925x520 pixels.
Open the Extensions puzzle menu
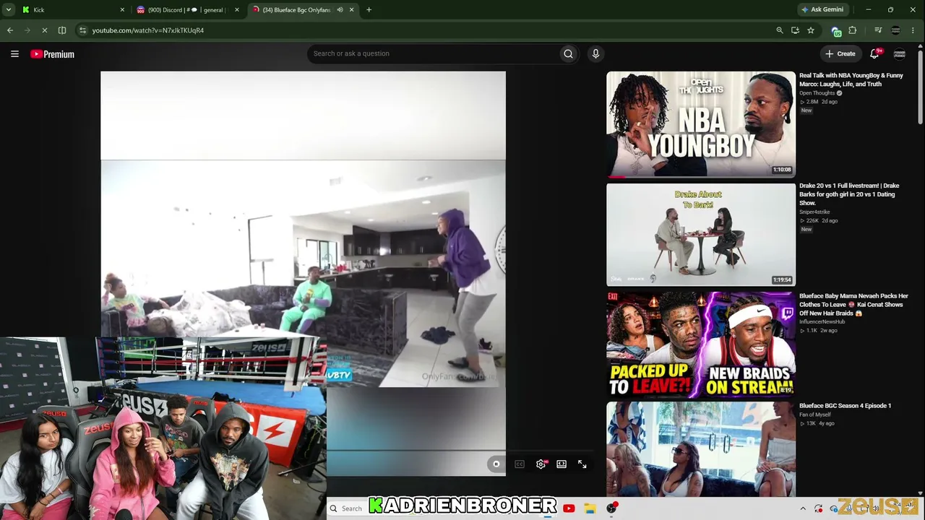tap(853, 30)
